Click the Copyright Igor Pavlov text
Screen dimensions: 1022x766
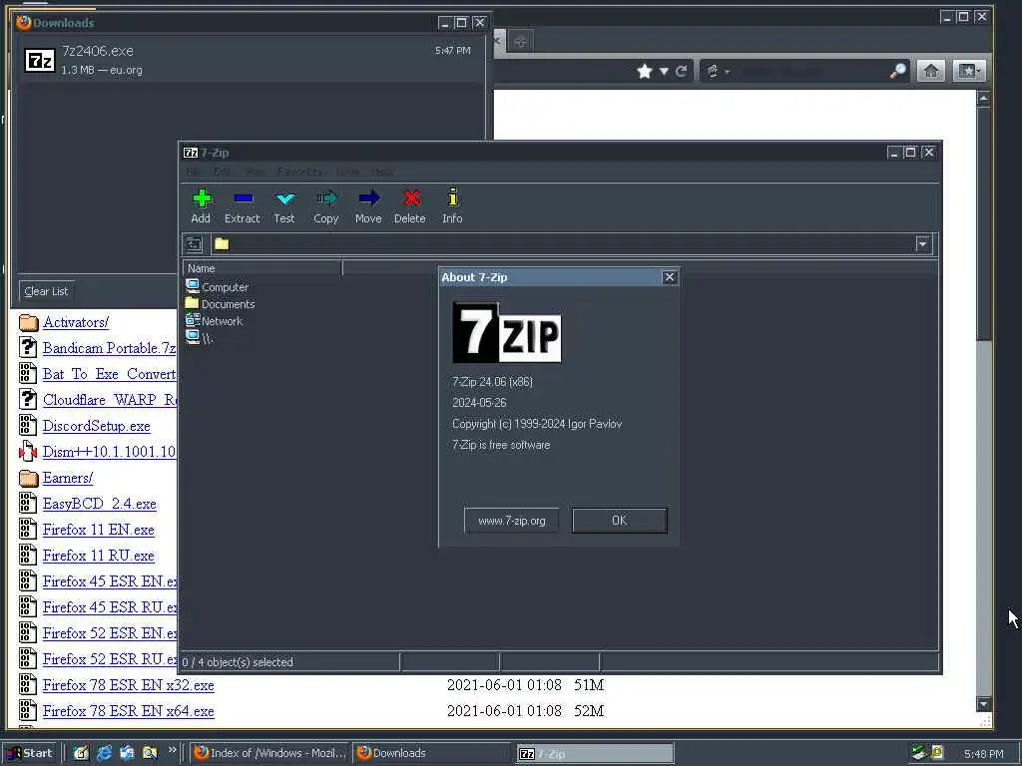tap(537, 424)
